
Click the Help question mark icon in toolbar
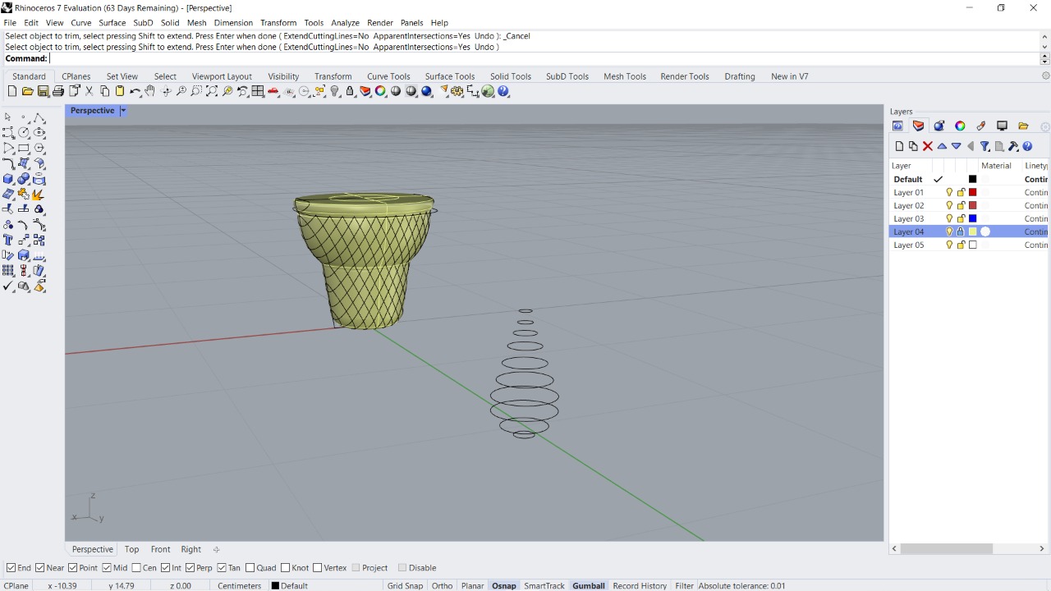pyautogui.click(x=503, y=91)
